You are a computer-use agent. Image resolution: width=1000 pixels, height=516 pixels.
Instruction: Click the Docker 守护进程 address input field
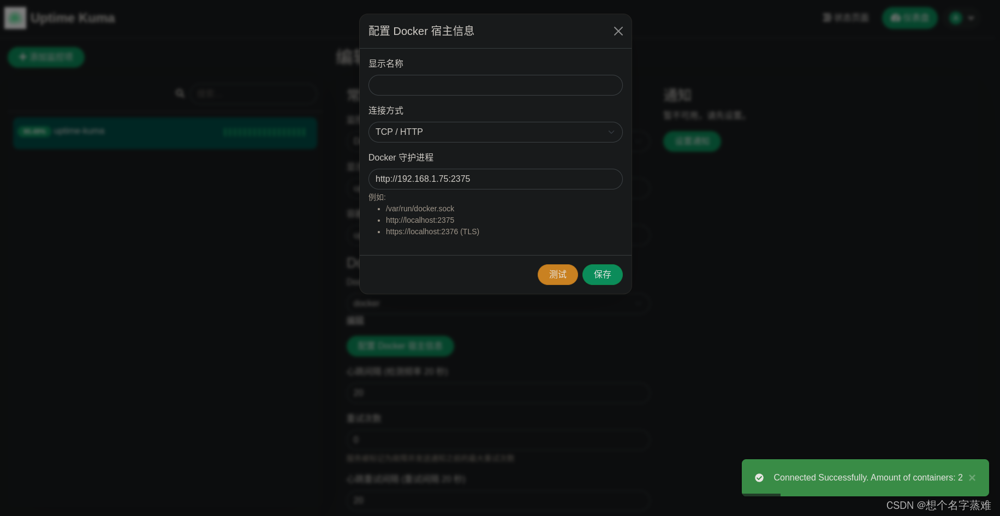495,179
